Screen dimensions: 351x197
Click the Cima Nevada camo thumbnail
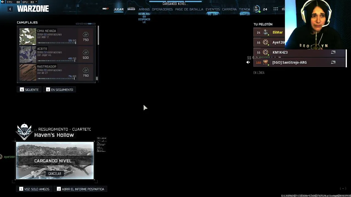pos(28,36)
